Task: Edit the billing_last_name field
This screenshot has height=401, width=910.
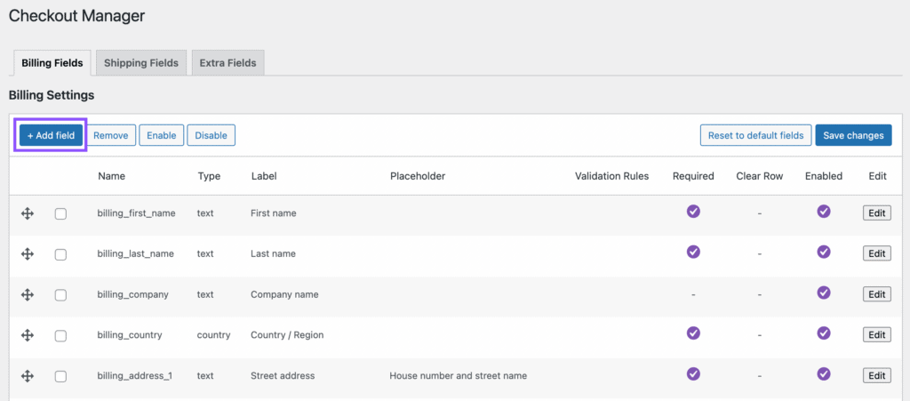Action: pyautogui.click(x=877, y=253)
